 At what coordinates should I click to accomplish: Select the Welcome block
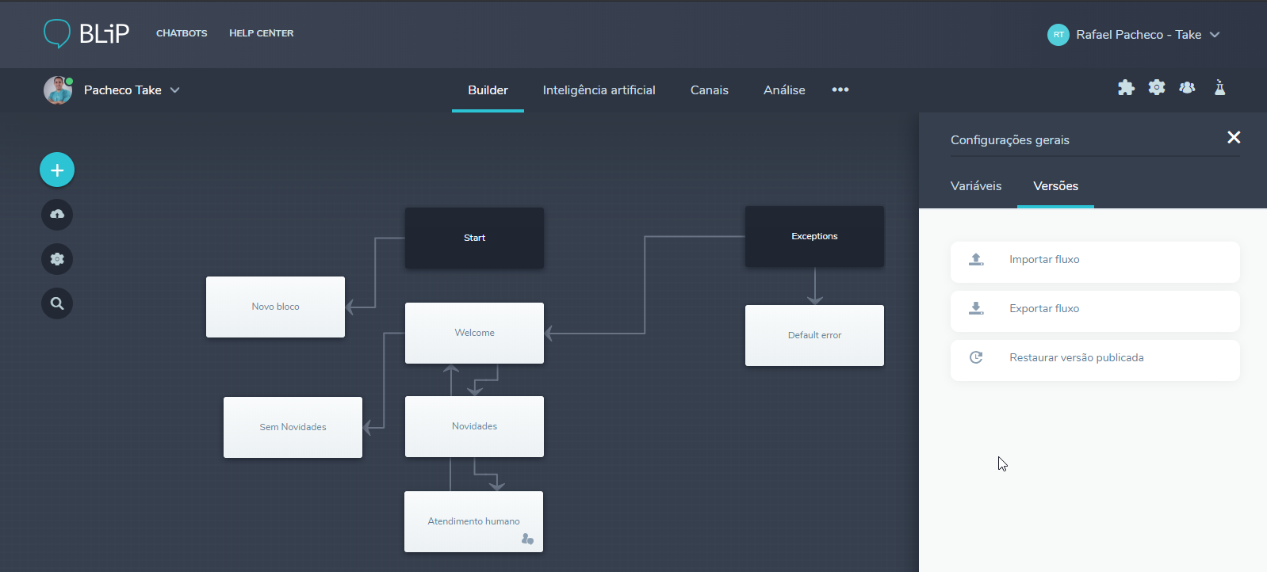pyautogui.click(x=474, y=333)
